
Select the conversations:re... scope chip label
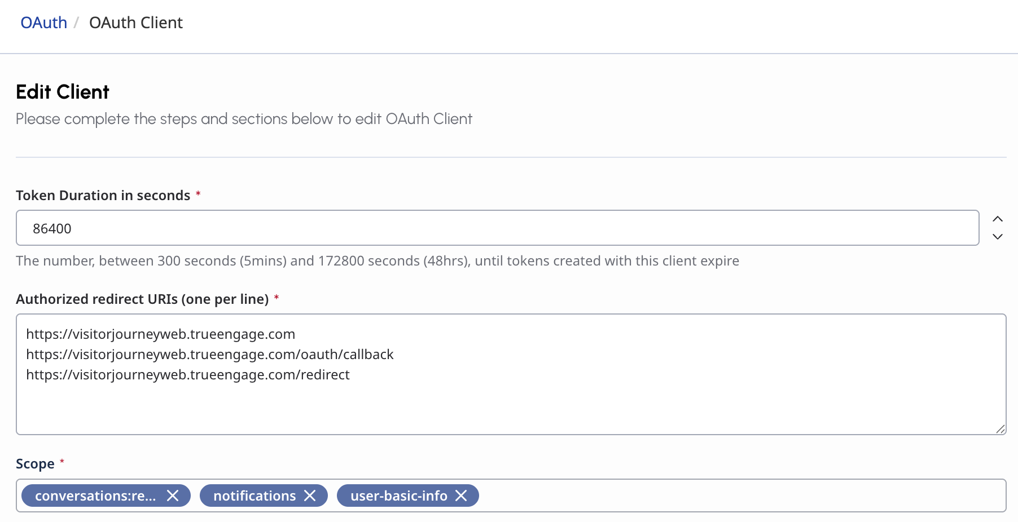pos(95,496)
